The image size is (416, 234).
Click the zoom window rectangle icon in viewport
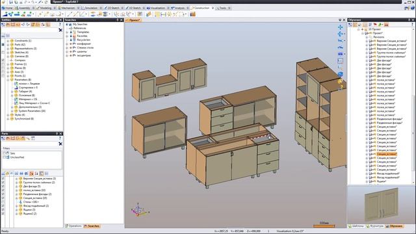(341, 60)
